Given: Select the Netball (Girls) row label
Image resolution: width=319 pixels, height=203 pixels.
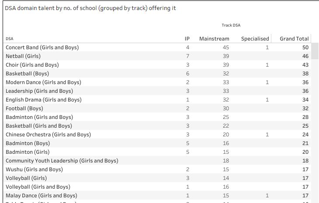Looking at the screenshot, I should coord(23,56).
